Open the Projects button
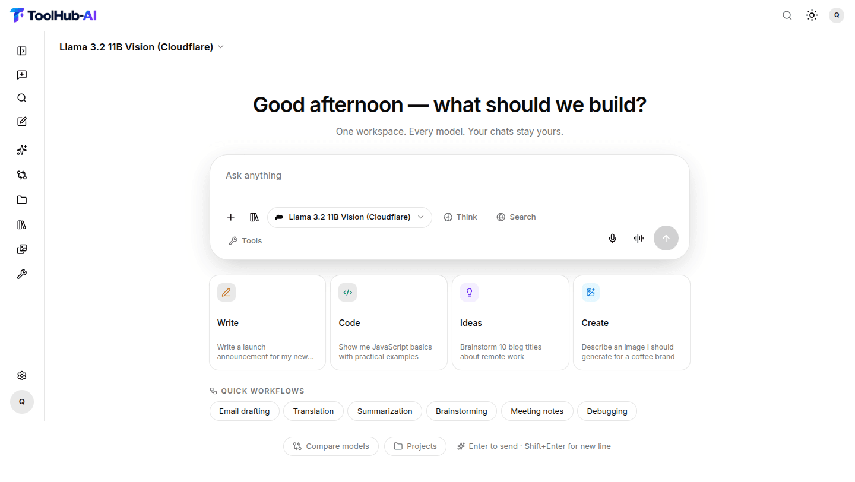The width and height of the screenshot is (855, 482). [x=415, y=446]
